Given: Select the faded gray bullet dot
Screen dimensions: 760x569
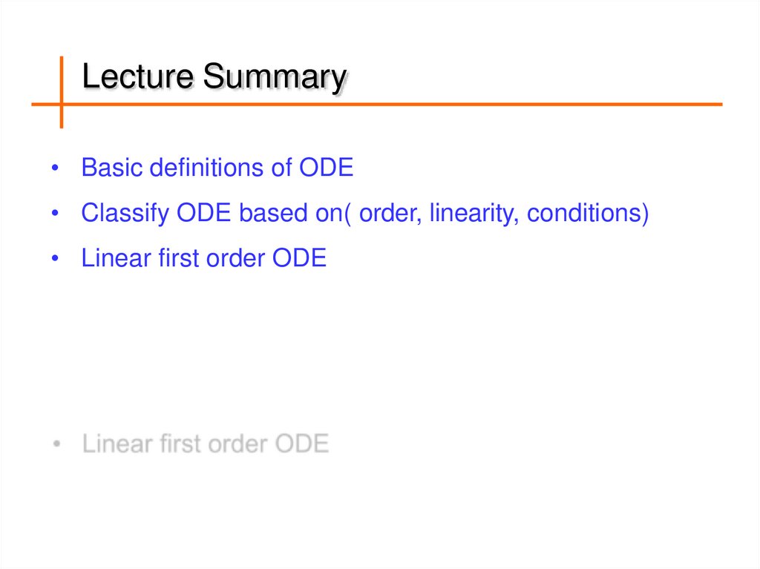Looking at the screenshot, I should pos(56,445).
